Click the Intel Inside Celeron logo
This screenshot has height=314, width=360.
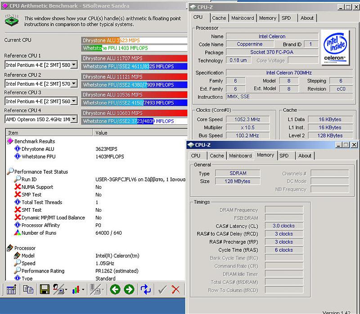click(335, 48)
